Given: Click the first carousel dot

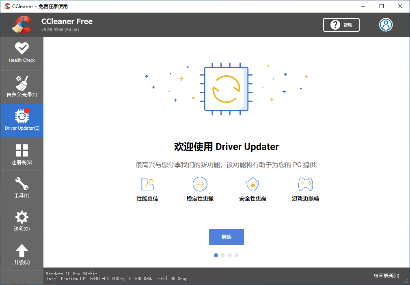Looking at the screenshot, I should [x=216, y=255].
